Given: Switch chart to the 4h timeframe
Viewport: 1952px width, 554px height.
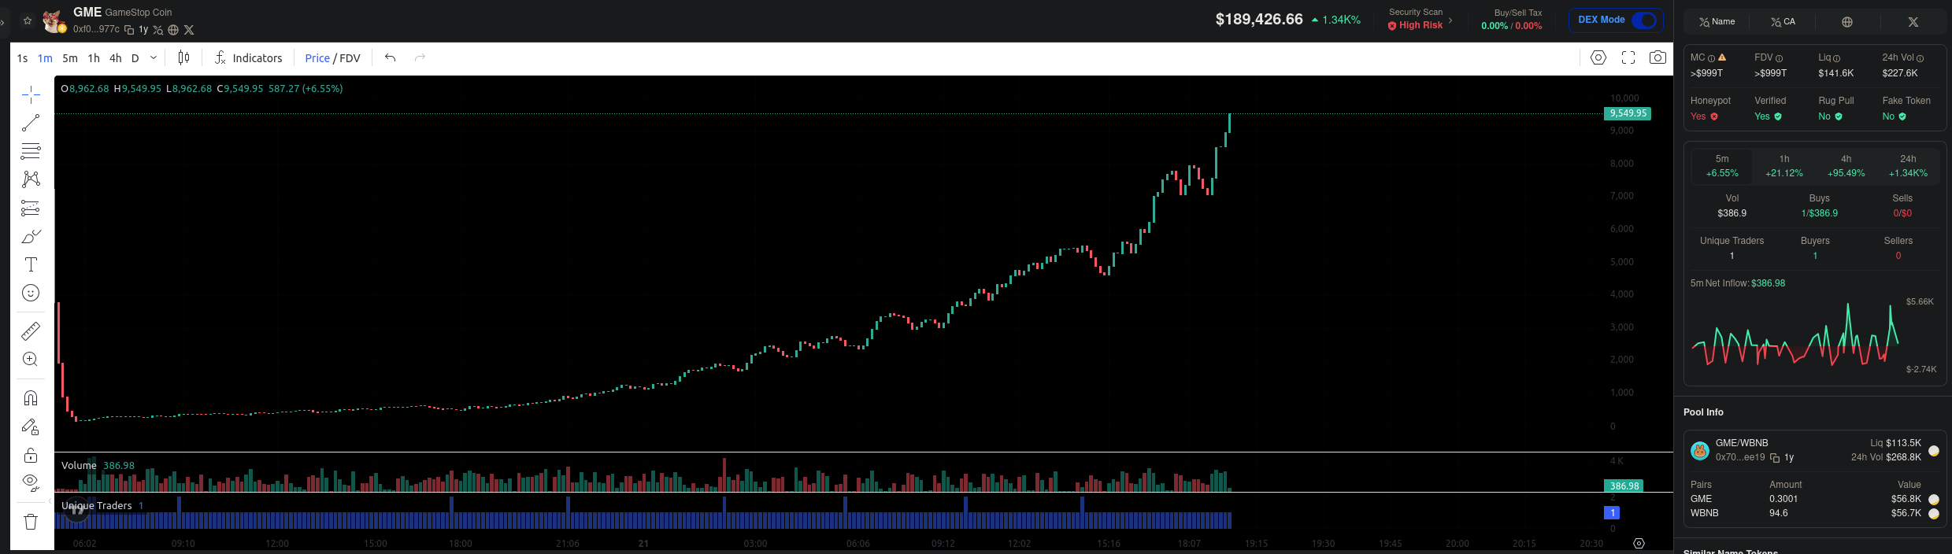Looking at the screenshot, I should [116, 58].
